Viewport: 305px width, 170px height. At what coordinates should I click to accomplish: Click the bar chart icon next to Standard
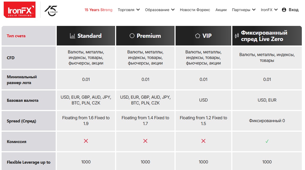(x=72, y=36)
